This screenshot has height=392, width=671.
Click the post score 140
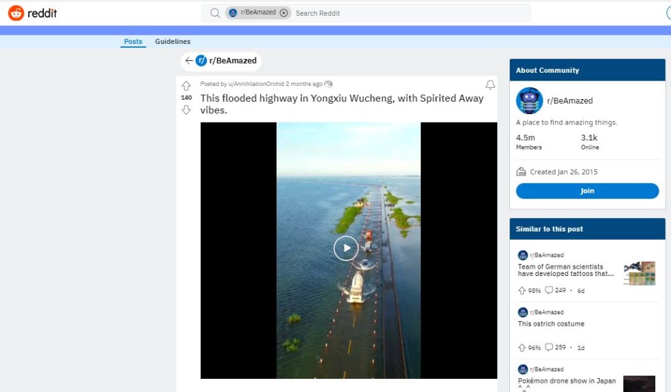click(x=186, y=98)
